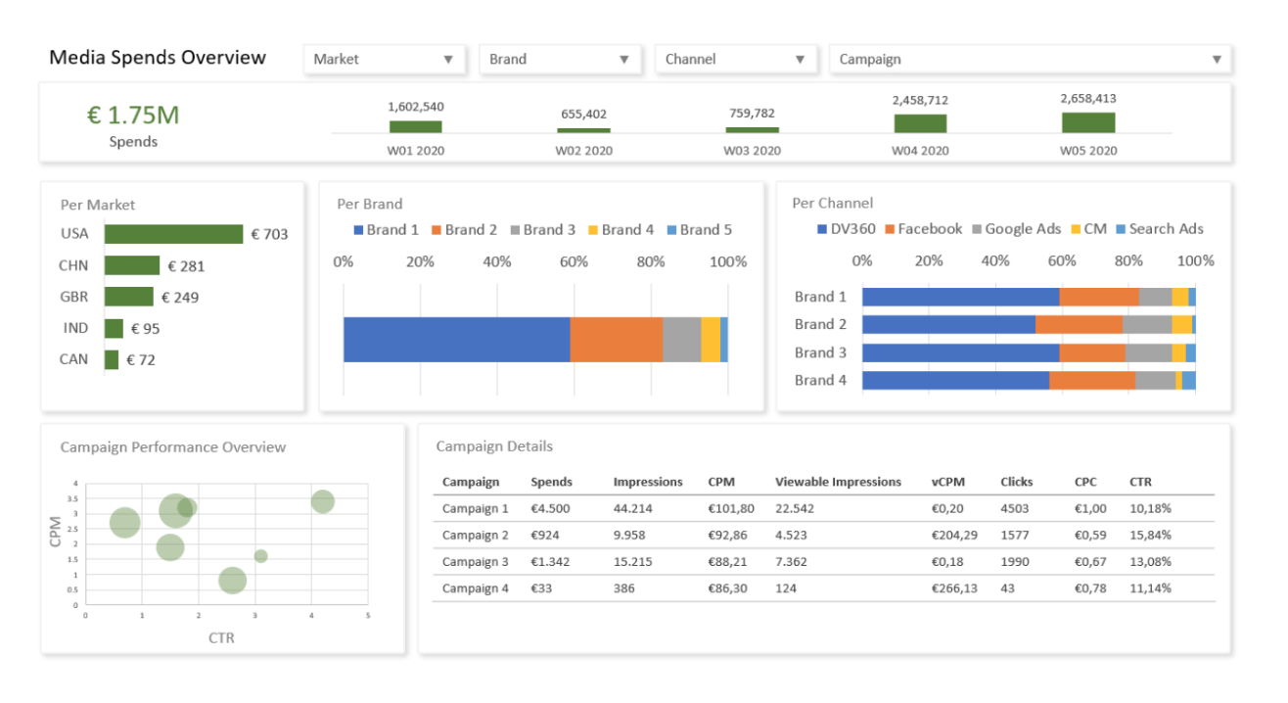Screen dimensions: 1288x703
Task: Expand the Campaign filter dropdown
Action: click(x=1030, y=59)
